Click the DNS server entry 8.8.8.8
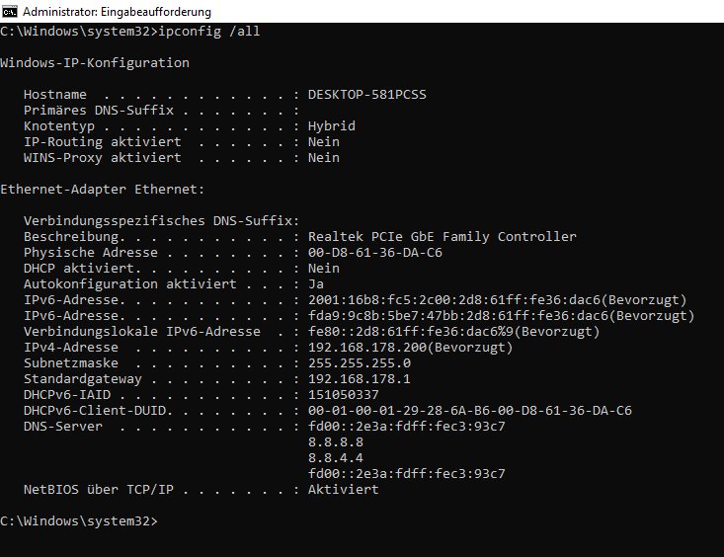The height and width of the screenshot is (557, 724). tap(336, 442)
